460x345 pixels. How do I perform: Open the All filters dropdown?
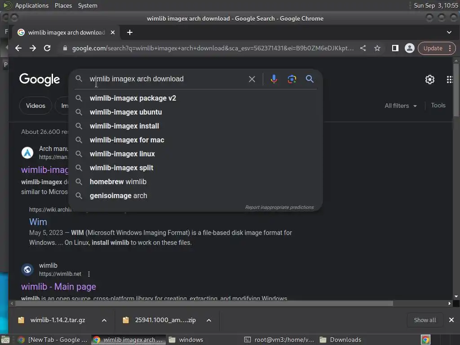click(401, 106)
